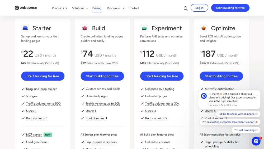
Task: Click "Unlimited pages" in Experiment plan
Action: (156, 96)
